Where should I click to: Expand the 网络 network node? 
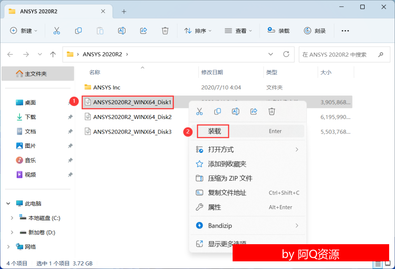(x=8, y=247)
